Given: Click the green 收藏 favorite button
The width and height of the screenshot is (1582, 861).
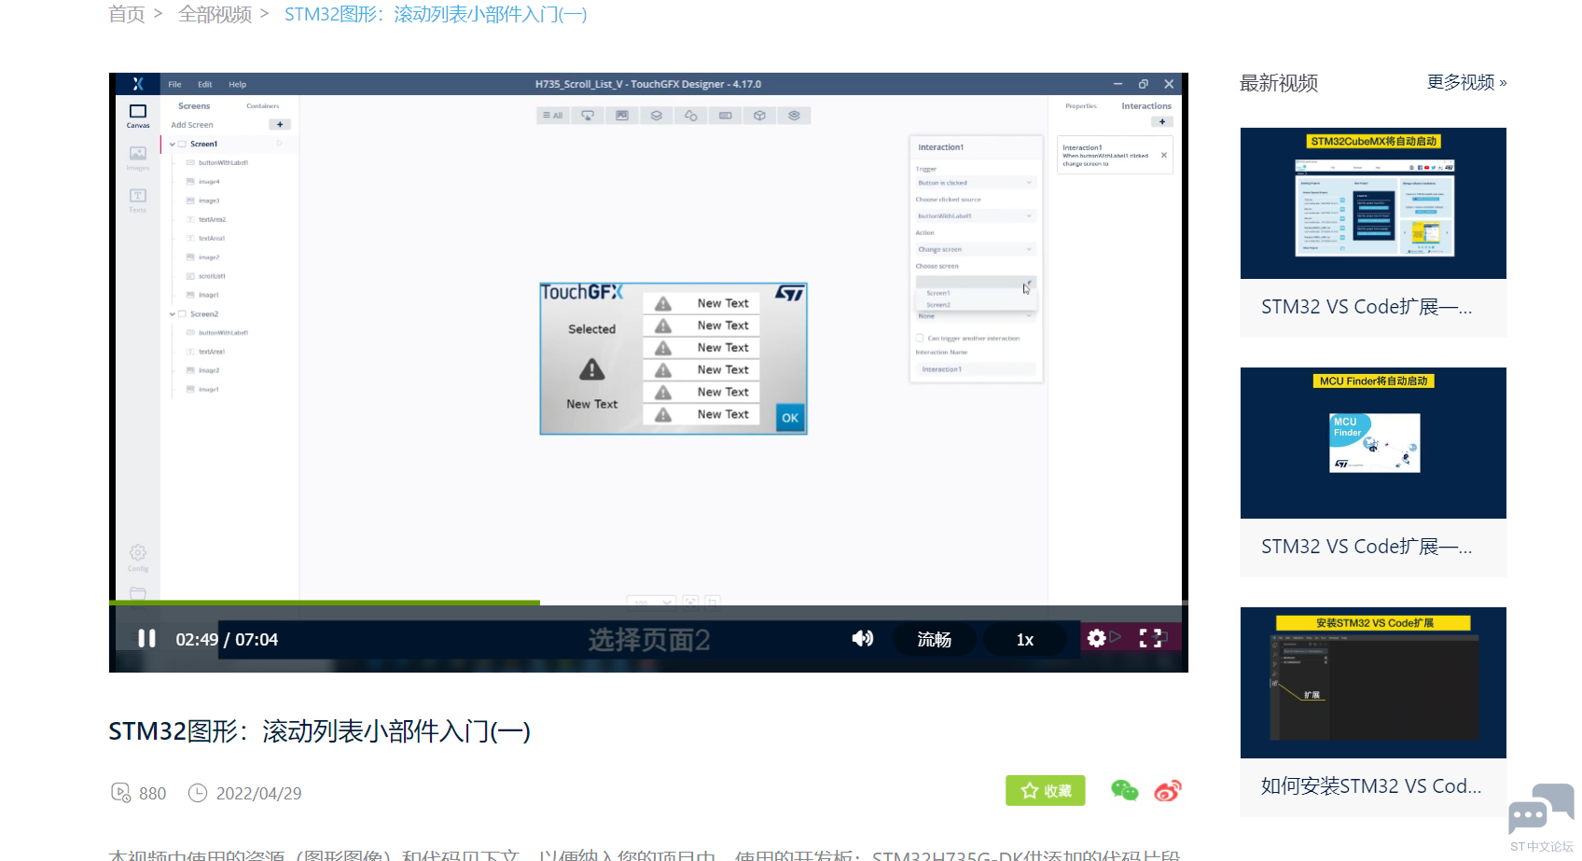Looking at the screenshot, I should point(1046,790).
